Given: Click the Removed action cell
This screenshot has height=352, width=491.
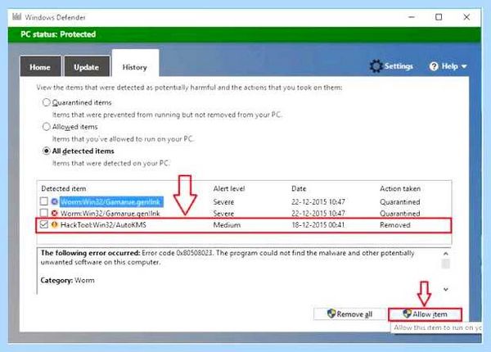Looking at the screenshot, I should tap(395, 225).
